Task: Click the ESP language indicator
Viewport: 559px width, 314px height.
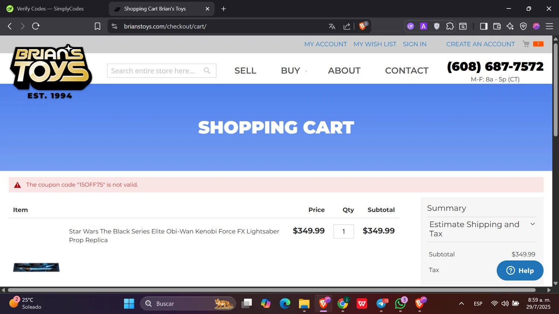Action: (478, 304)
